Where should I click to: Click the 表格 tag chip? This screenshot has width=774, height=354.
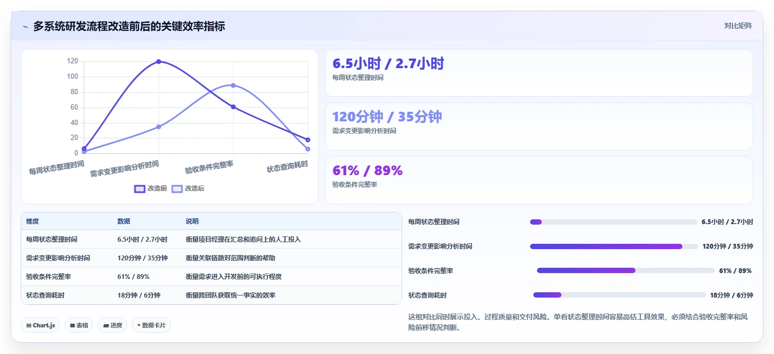(x=79, y=325)
